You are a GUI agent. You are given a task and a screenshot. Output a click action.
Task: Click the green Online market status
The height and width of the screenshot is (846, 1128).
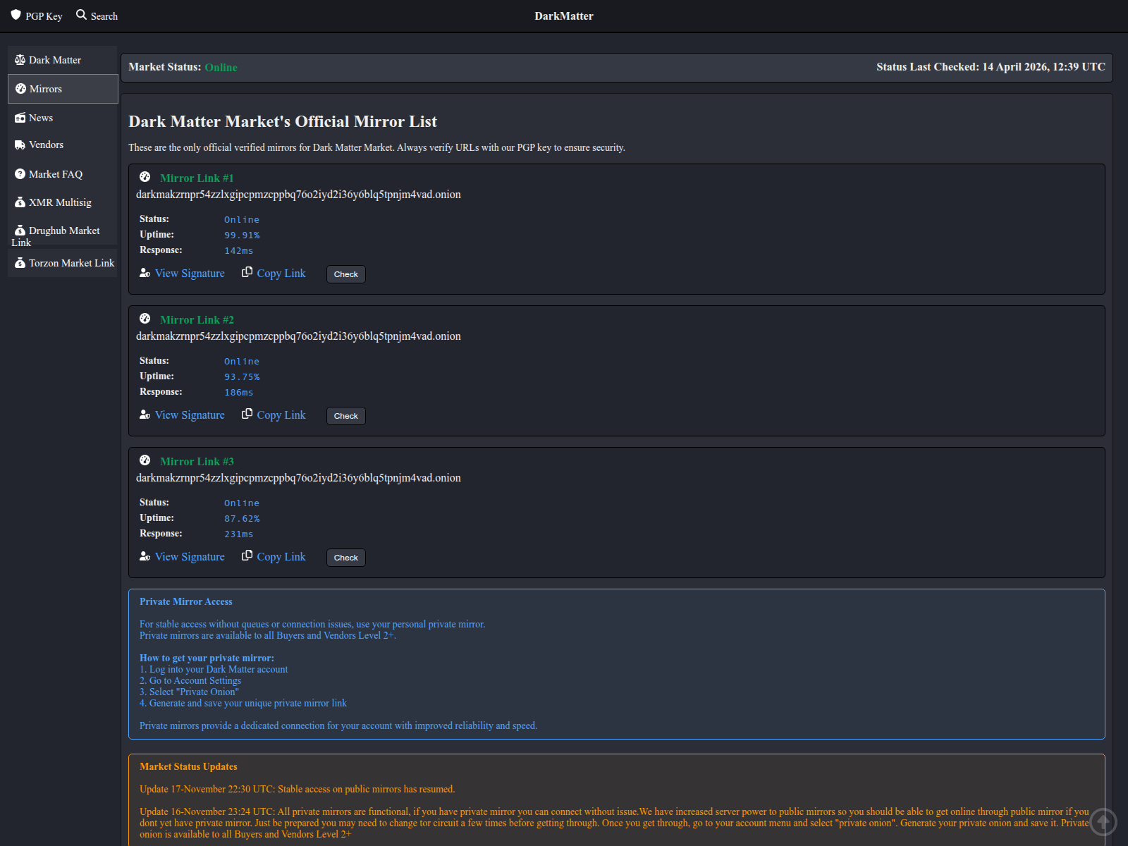pos(221,68)
